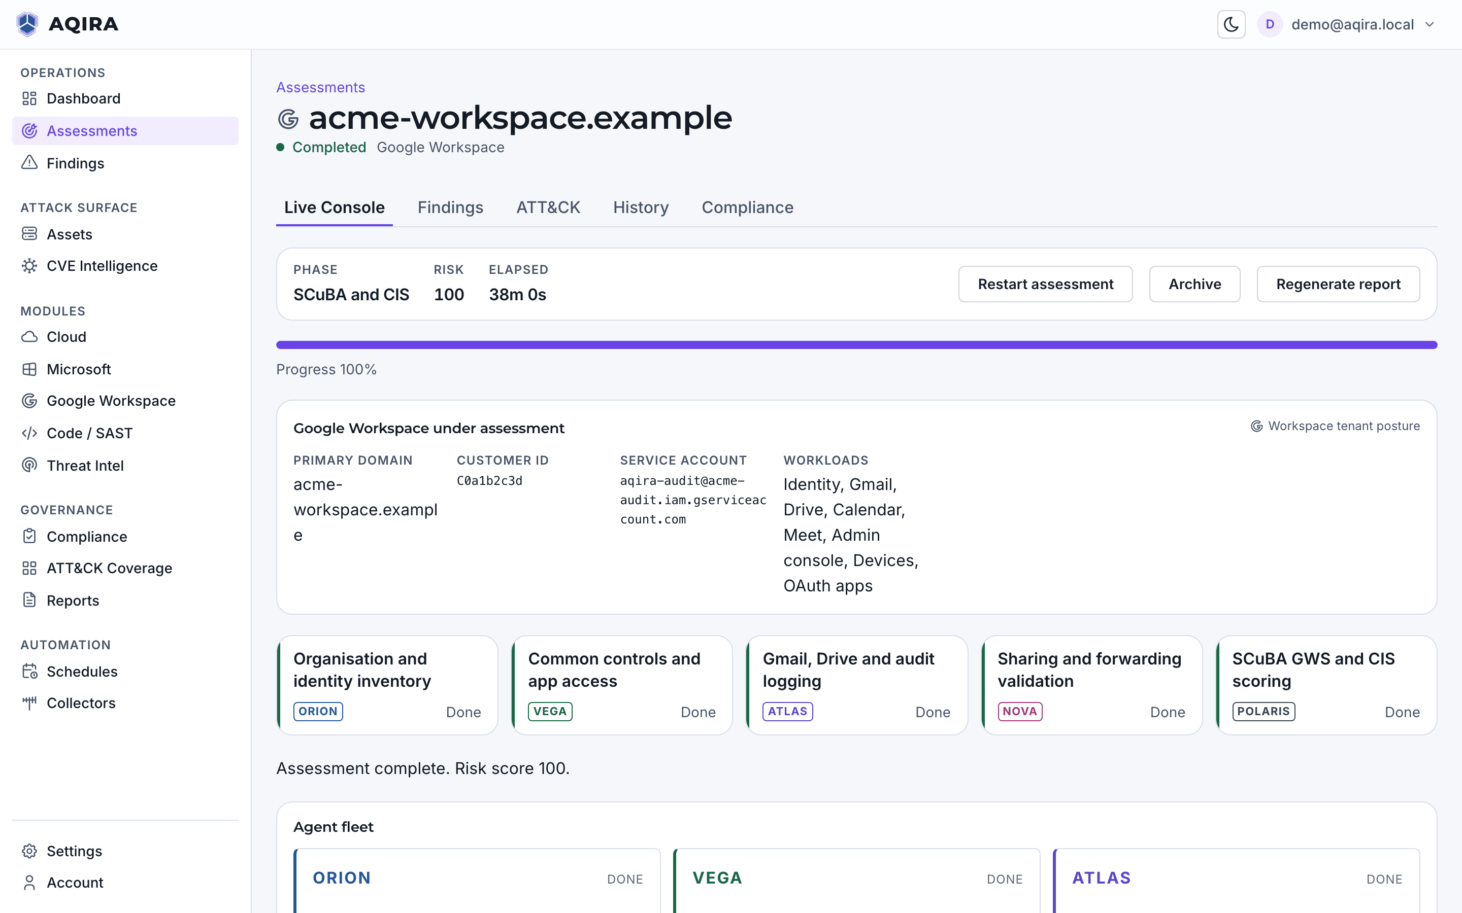The width and height of the screenshot is (1462, 913).
Task: Click the ATT&CK Coverage grid icon
Action: [29, 568]
